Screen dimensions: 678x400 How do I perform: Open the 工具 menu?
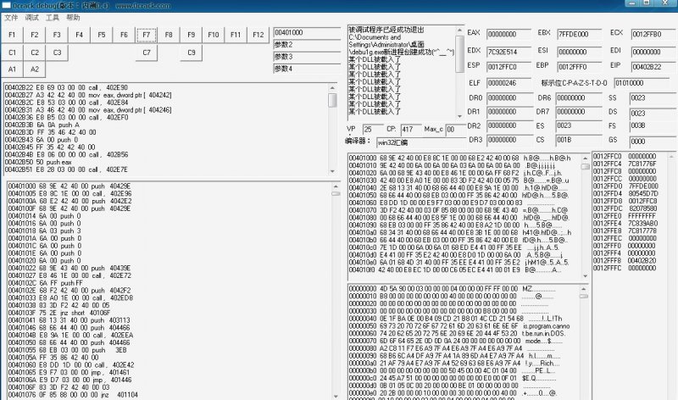[53, 18]
